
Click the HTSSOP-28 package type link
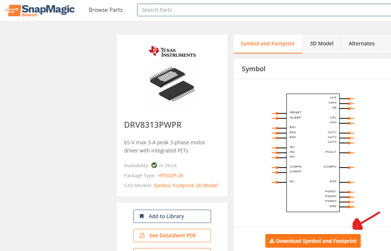point(171,176)
